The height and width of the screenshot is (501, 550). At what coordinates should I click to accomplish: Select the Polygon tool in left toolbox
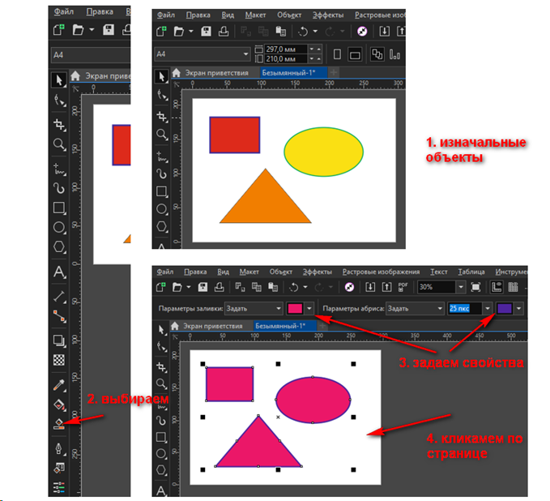pos(59,246)
